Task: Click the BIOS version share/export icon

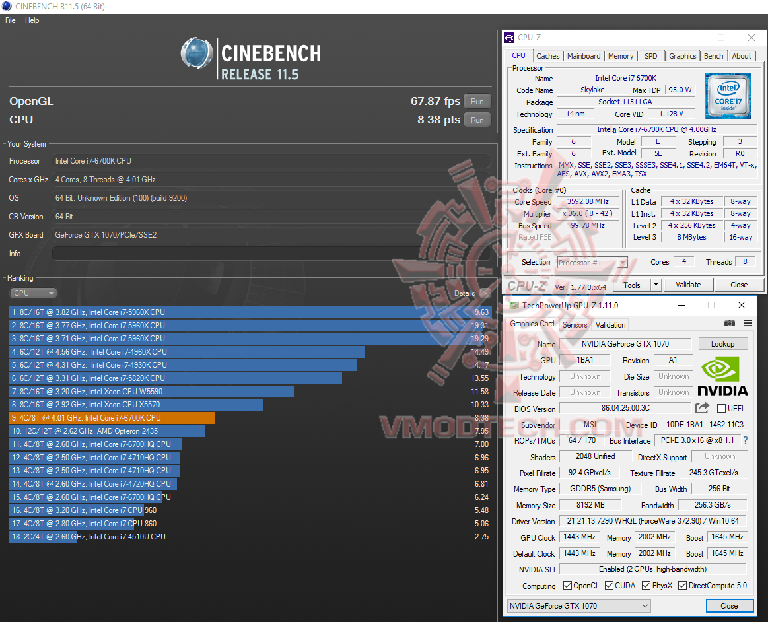Action: (702, 407)
